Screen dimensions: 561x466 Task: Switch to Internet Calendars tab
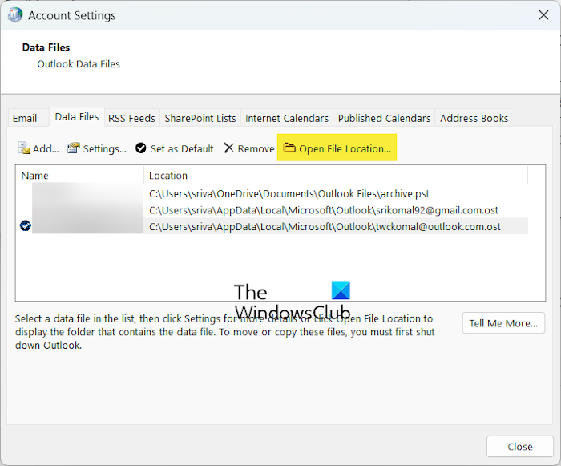click(287, 118)
